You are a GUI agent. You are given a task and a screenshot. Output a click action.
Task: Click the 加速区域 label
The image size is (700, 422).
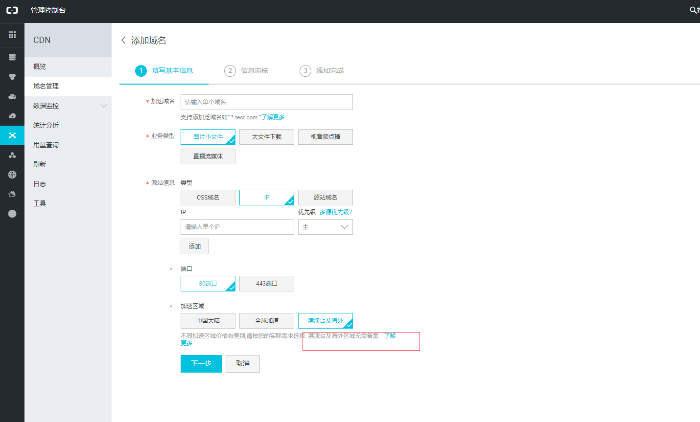point(192,306)
